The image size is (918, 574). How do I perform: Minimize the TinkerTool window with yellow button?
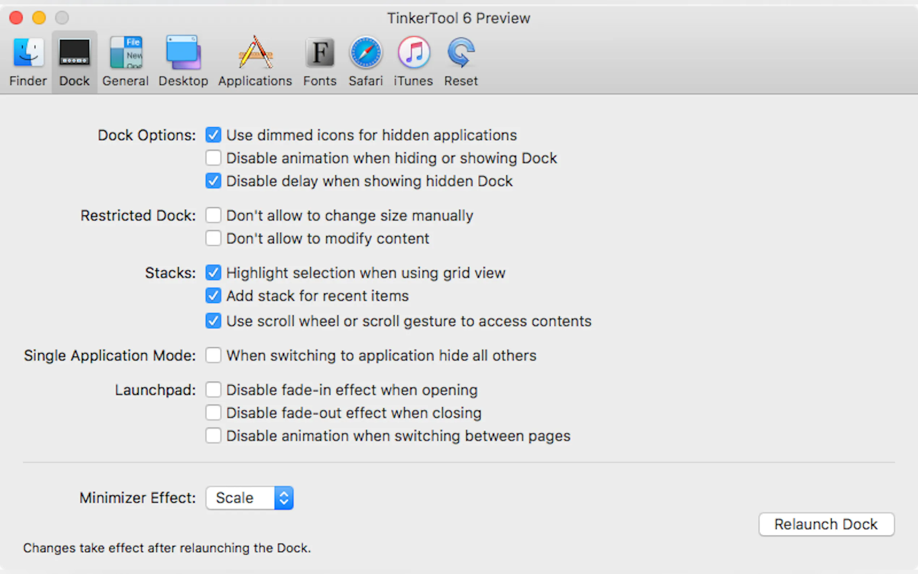coord(39,17)
